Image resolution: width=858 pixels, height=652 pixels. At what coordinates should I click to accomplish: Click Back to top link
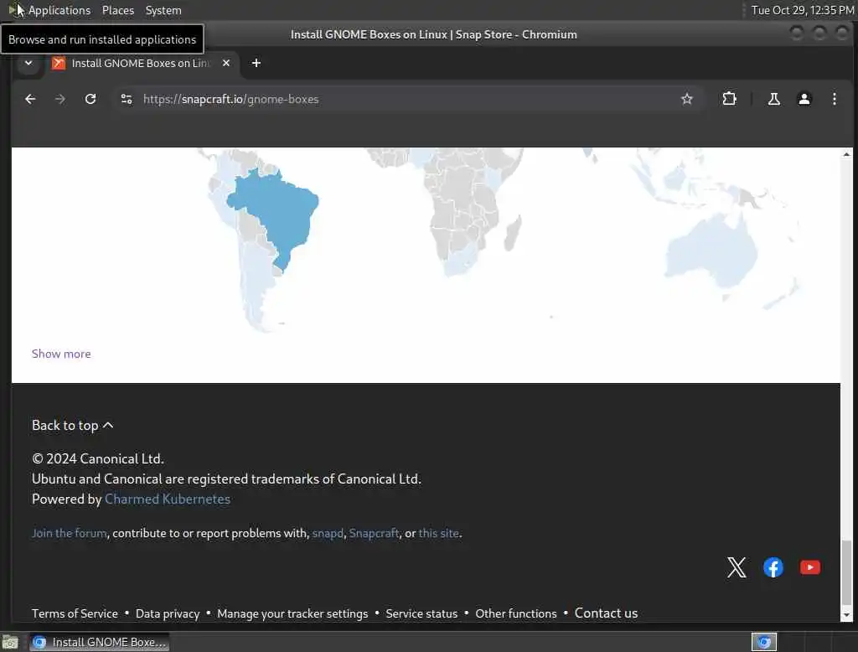click(73, 426)
